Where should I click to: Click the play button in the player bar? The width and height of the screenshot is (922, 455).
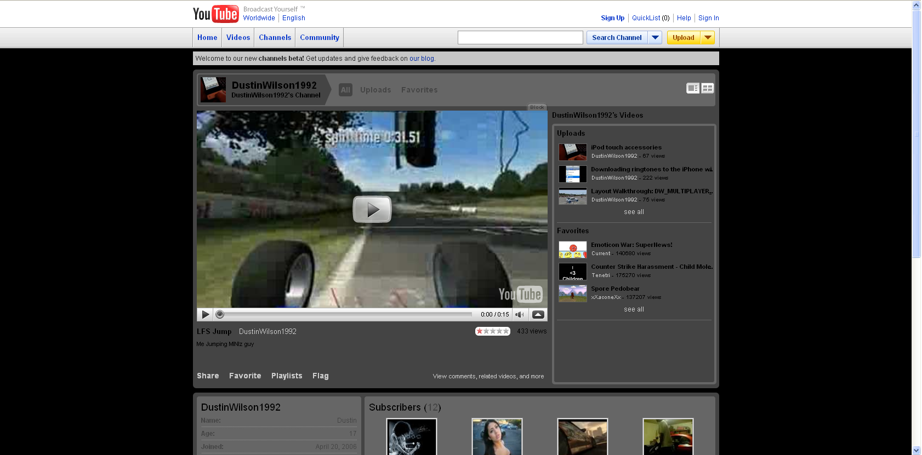(205, 314)
